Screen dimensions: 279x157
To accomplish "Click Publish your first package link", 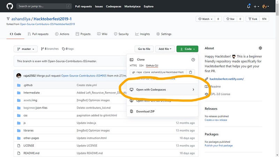I will [x=219, y=145].
